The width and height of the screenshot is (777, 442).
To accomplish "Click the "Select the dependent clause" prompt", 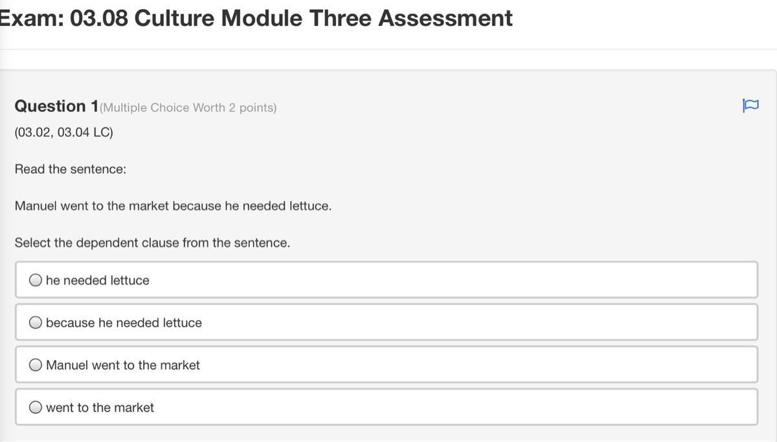I will pos(152,243).
